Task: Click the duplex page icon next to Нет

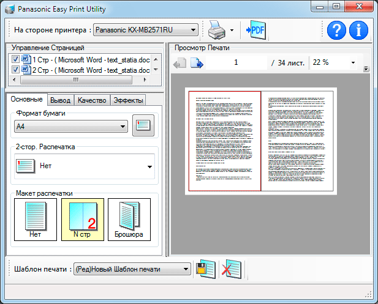Action: click(25, 166)
